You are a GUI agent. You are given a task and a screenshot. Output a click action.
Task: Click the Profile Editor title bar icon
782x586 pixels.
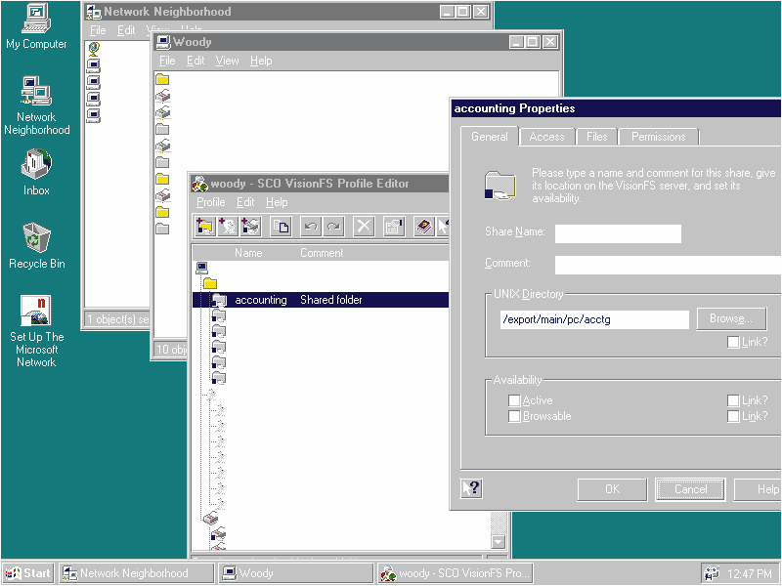pyautogui.click(x=200, y=184)
